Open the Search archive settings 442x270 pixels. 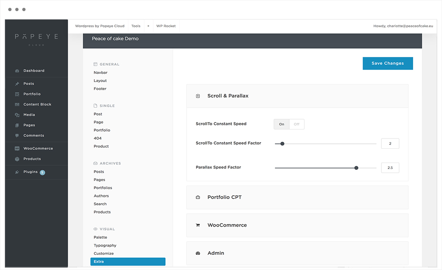tap(100, 204)
